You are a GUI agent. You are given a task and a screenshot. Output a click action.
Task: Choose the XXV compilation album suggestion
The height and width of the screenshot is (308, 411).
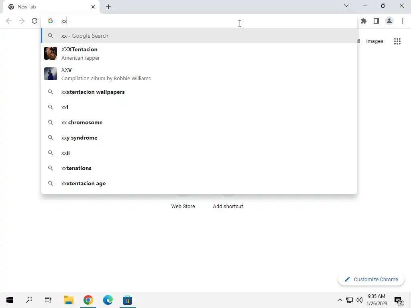[x=199, y=74]
